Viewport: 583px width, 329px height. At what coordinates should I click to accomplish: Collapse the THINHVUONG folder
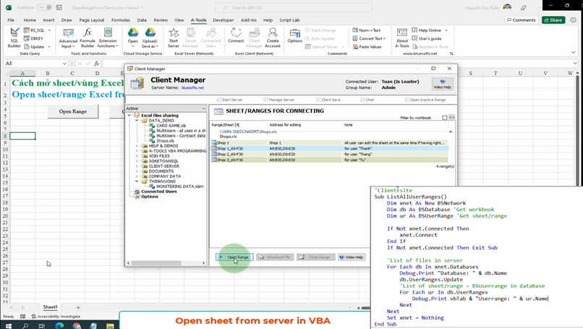137,181
